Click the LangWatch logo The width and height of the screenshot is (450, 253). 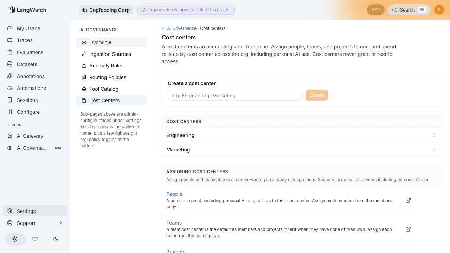click(x=27, y=10)
